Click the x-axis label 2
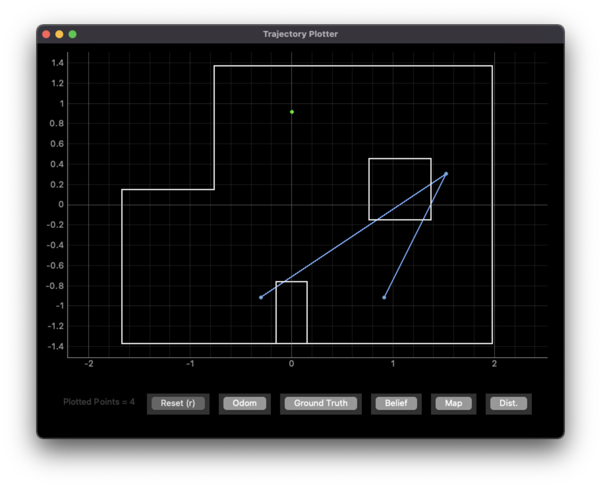 494,364
